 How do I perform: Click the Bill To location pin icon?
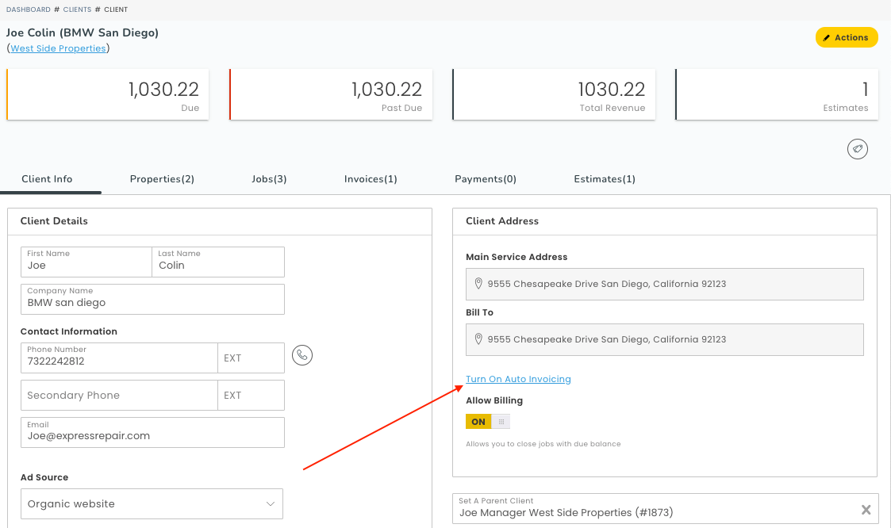(478, 339)
